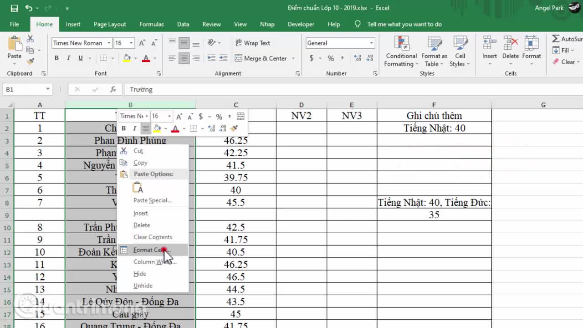Decrease font size in ribbon
Screen dimensions: 583x328
(153, 43)
